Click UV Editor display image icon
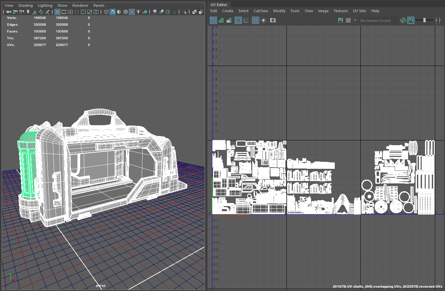Image resolution: width=445 pixels, height=291 pixels. [341, 20]
